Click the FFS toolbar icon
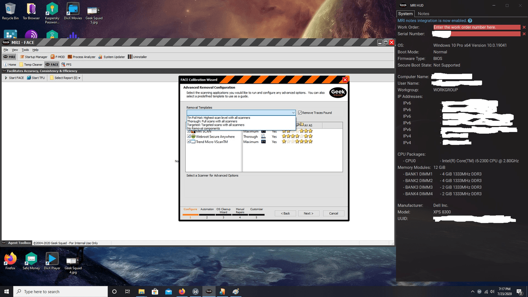 [x=66, y=65]
